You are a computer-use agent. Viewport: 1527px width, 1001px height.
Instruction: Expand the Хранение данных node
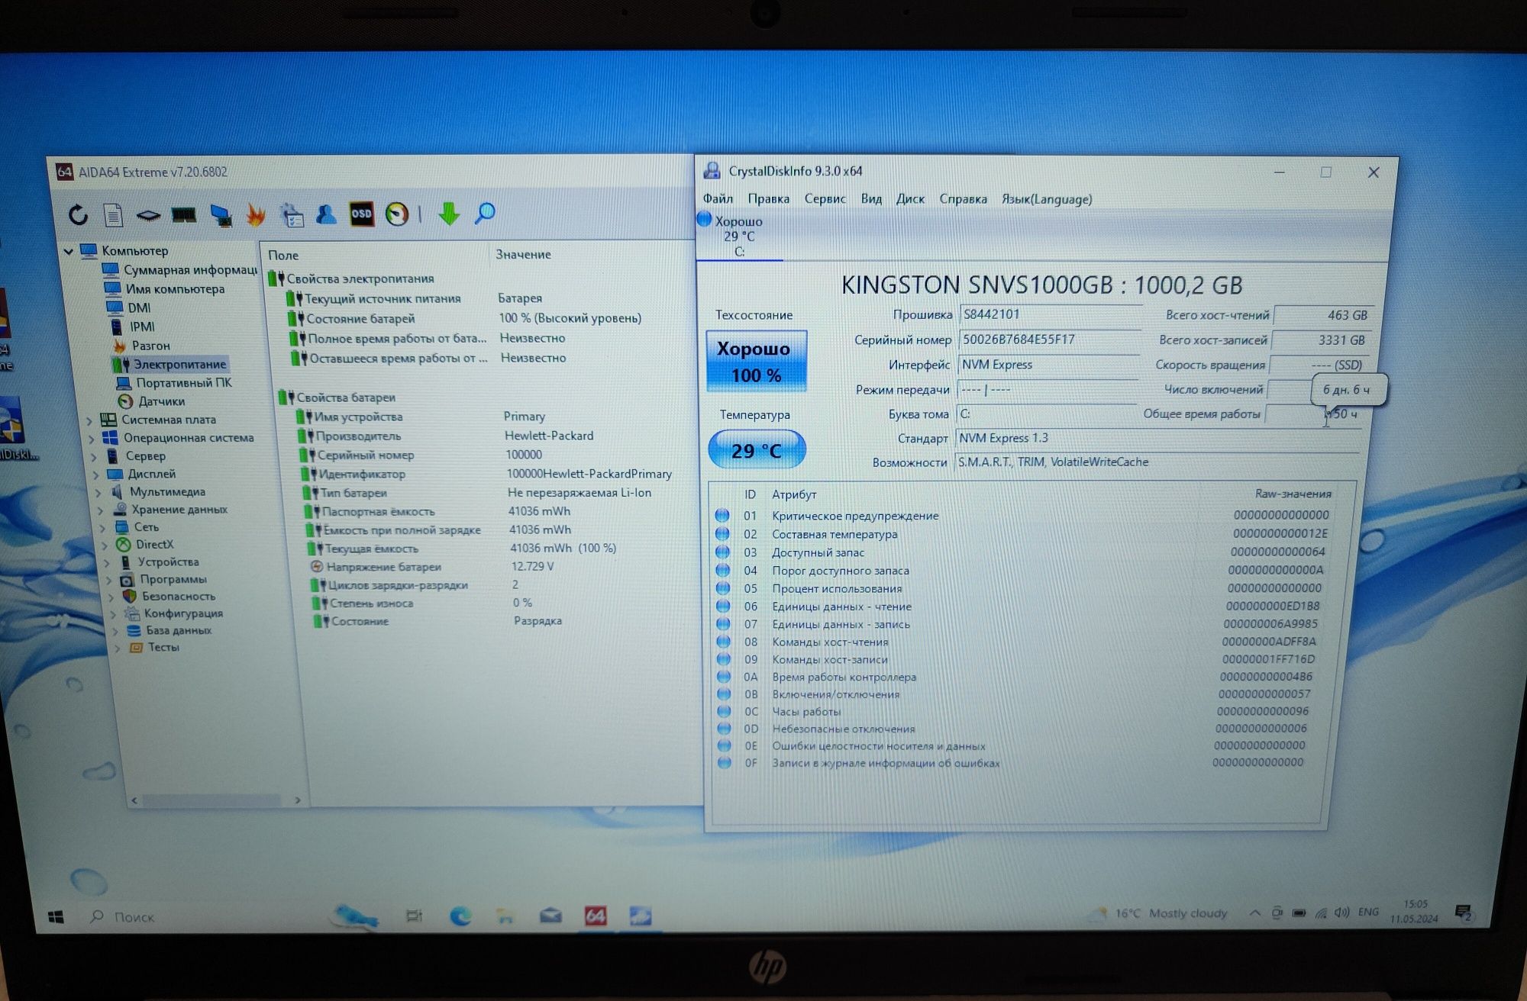102,510
